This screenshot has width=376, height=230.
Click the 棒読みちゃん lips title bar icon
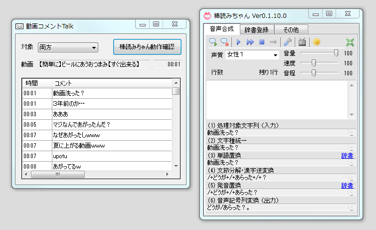click(x=207, y=16)
